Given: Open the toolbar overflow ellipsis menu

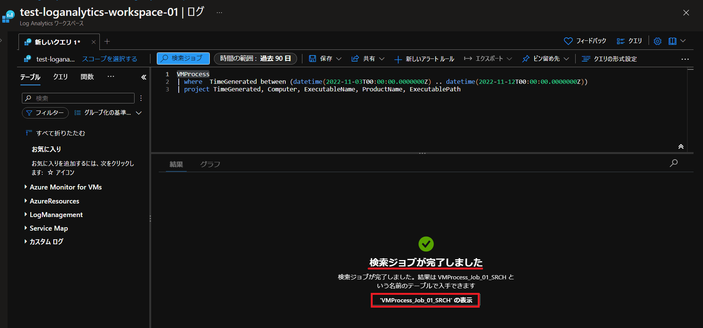Looking at the screenshot, I should point(685,59).
